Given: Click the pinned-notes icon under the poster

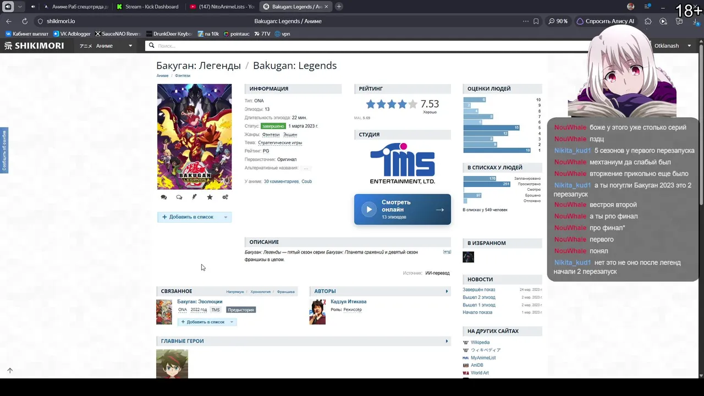Looking at the screenshot, I should click(x=194, y=197).
